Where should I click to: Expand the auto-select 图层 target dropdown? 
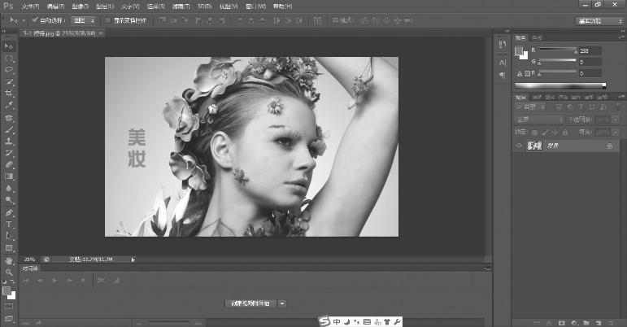pyautogui.click(x=83, y=20)
